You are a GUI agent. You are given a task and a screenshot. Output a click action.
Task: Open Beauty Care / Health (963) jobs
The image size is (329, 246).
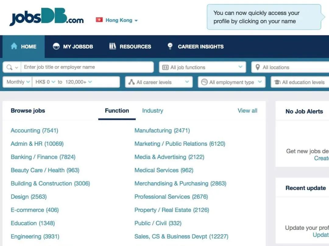(x=45, y=170)
